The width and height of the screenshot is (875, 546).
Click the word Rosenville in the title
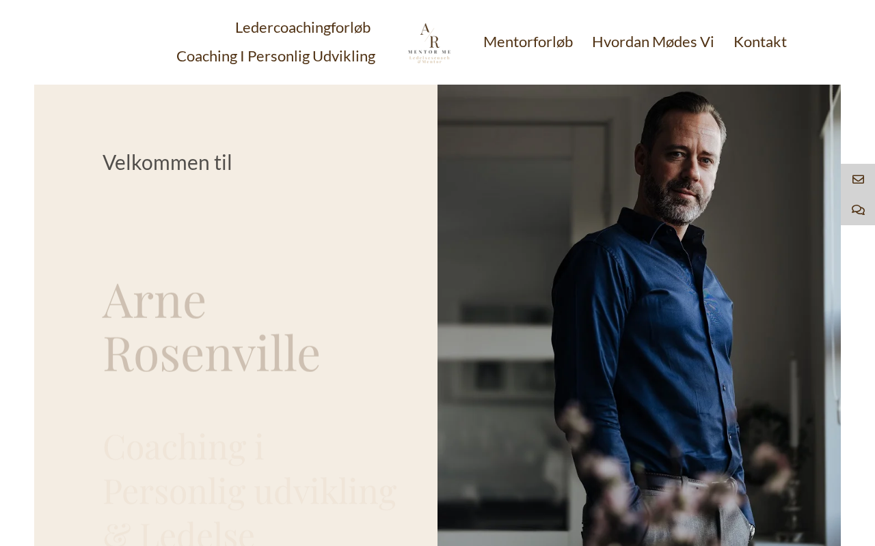(x=211, y=353)
